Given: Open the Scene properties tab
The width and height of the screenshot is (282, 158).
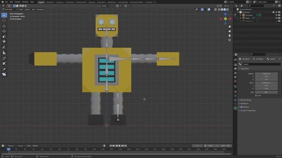Looking at the screenshot, I should (235, 77).
